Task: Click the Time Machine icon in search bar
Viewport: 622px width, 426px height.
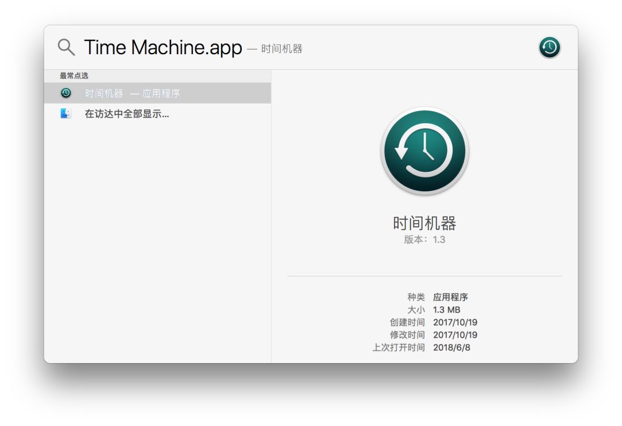Action: [549, 47]
